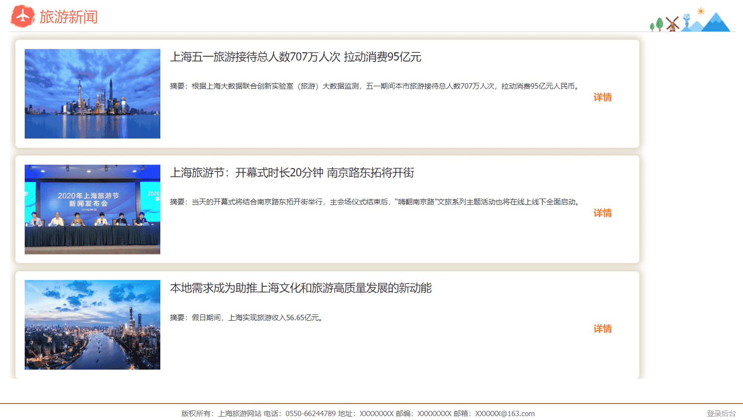Select the large green tree icon
The width and height of the screenshot is (743, 420).
[x=659, y=24]
